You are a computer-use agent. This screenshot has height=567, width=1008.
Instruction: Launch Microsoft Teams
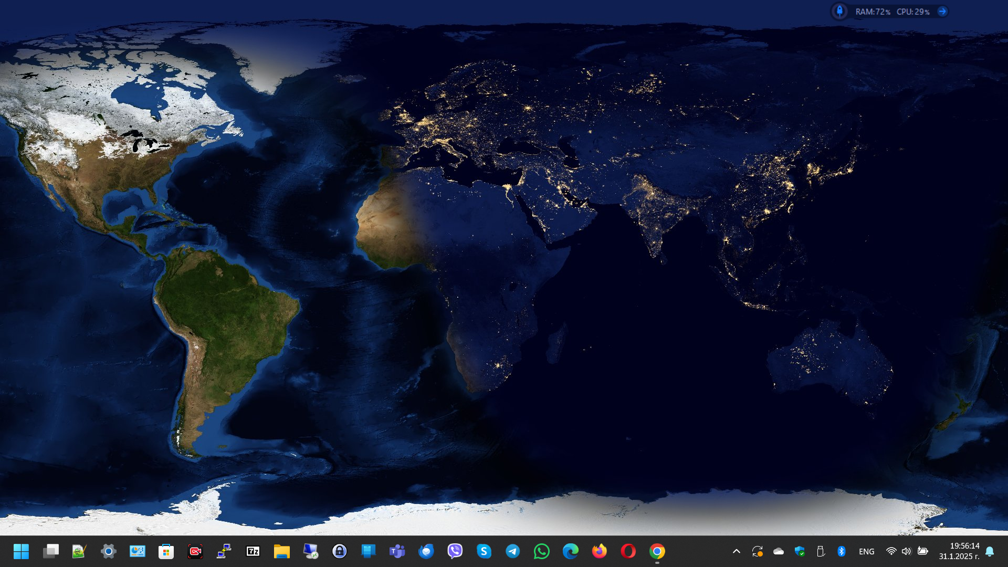397,551
